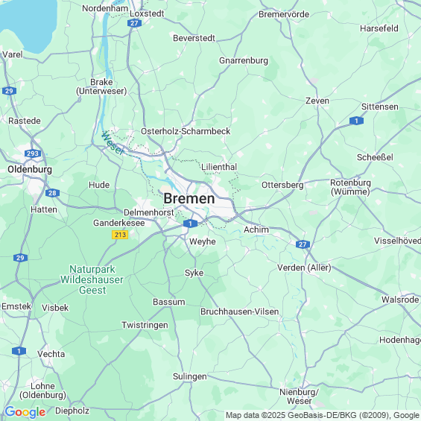This screenshot has height=421, width=421.
Task: Select the Osterholz-Scharmbeck town label
Action: point(186,131)
